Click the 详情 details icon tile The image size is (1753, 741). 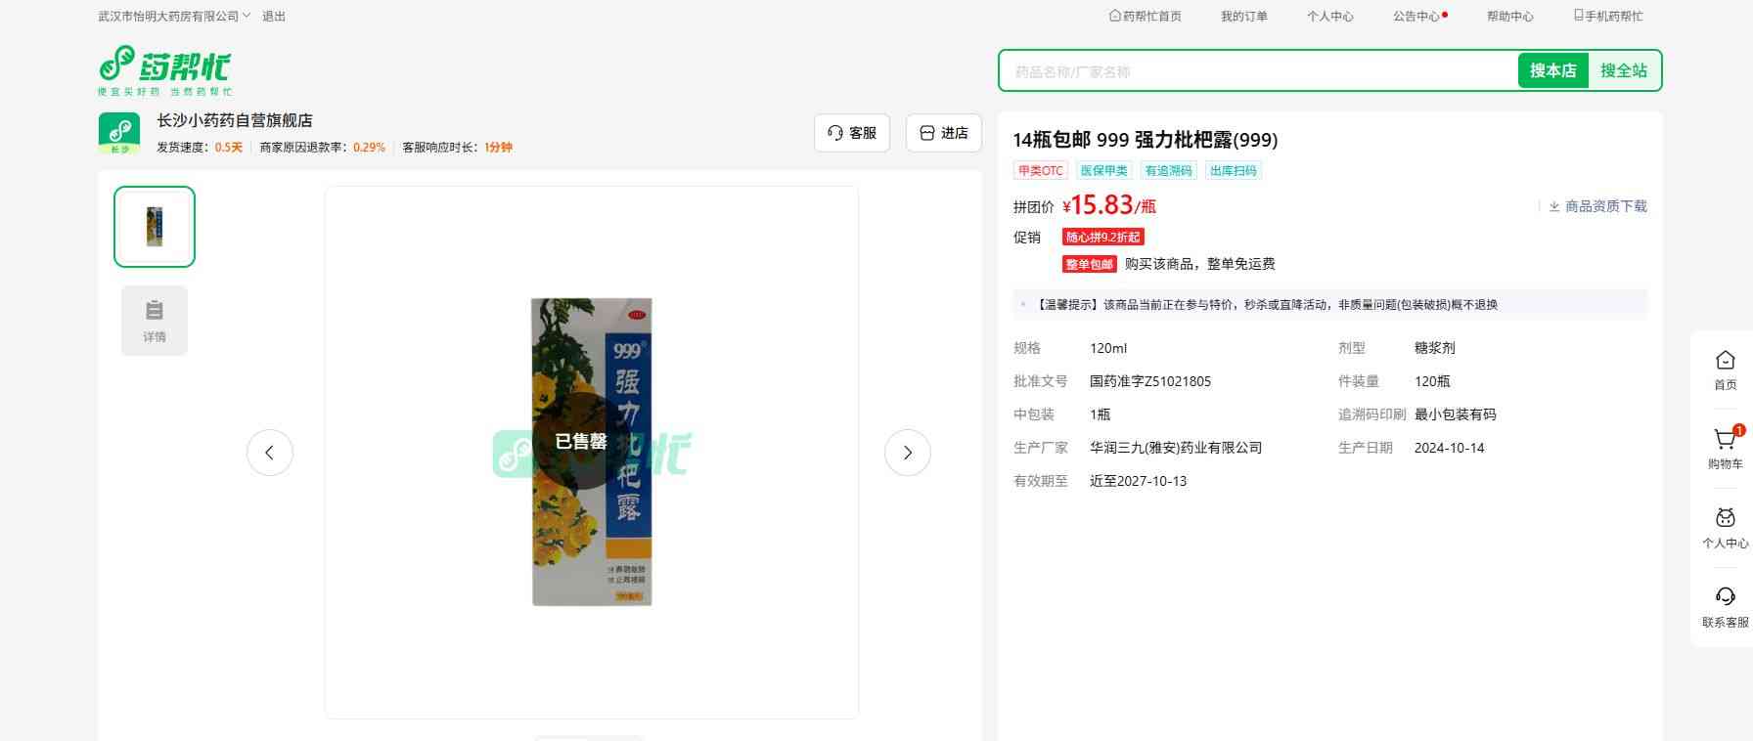click(155, 321)
